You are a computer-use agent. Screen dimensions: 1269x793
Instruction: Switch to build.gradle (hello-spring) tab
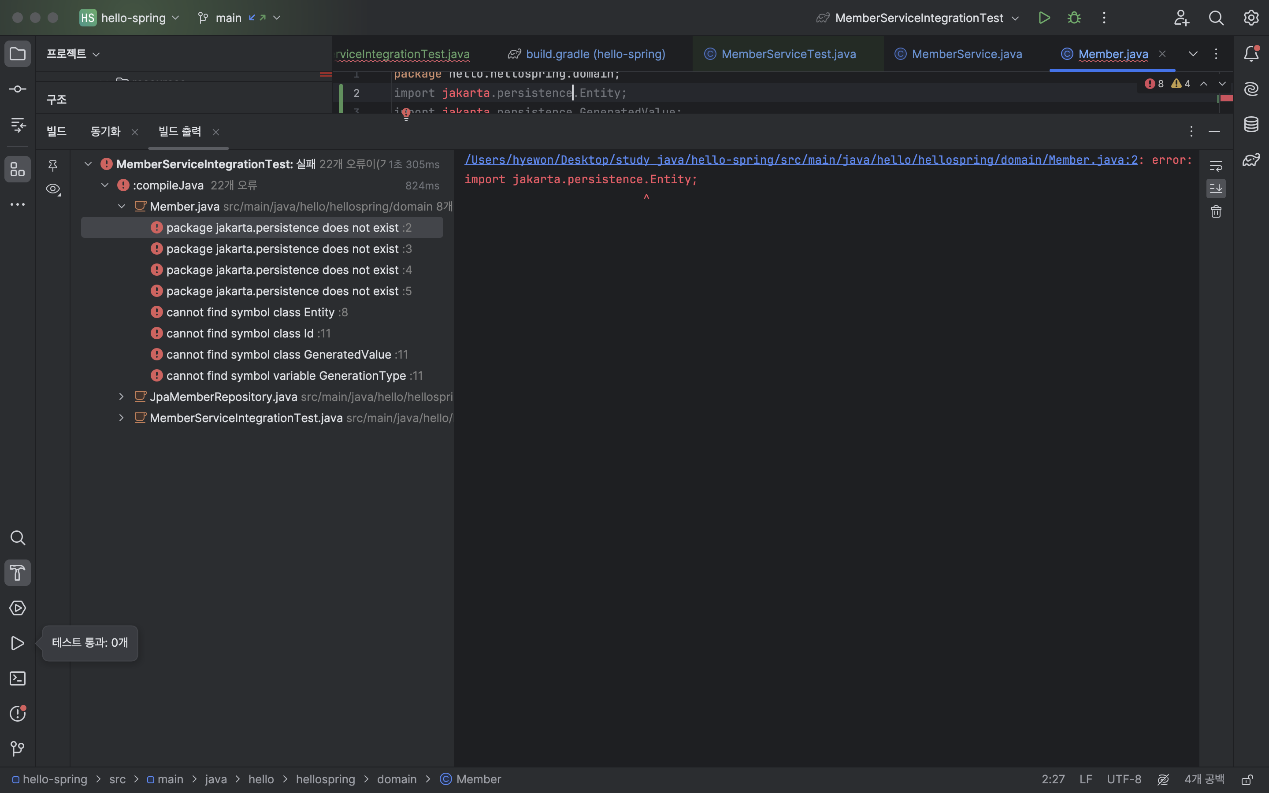coord(587,54)
